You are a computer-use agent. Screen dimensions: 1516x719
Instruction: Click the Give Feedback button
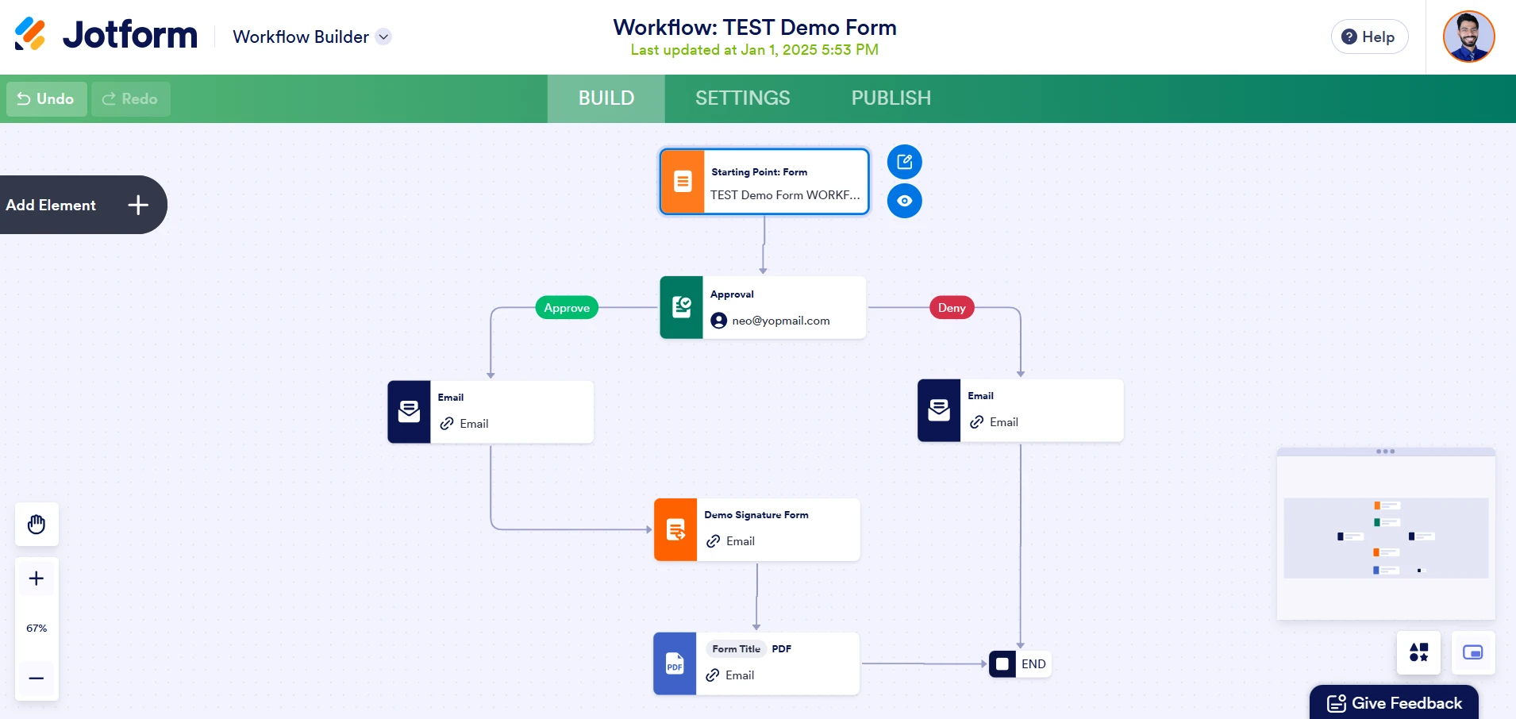1395,703
